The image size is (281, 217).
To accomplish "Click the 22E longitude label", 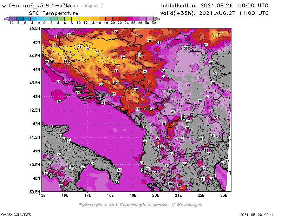I will point(201,195).
